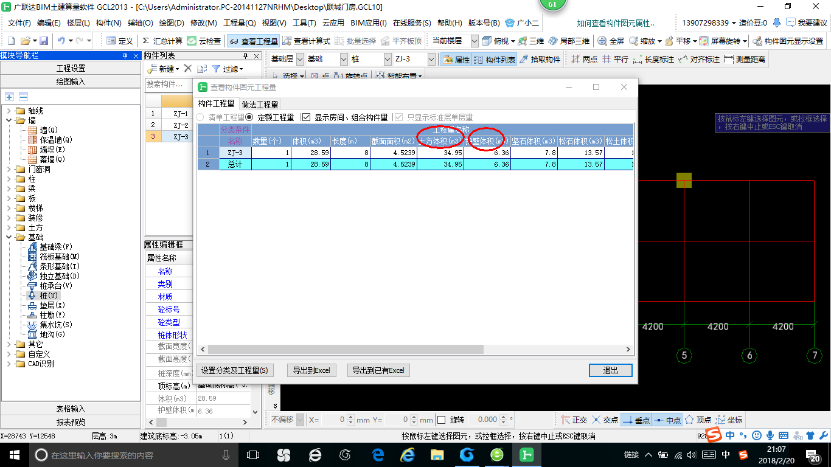Toggle 交点 intersection snap
Screen dimensions: 831x467
(605, 420)
